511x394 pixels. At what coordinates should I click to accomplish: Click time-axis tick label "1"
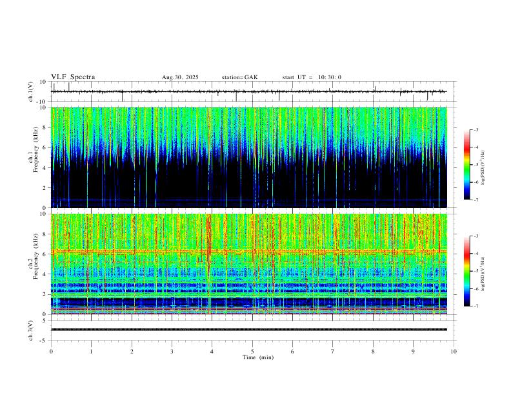tap(91, 352)
